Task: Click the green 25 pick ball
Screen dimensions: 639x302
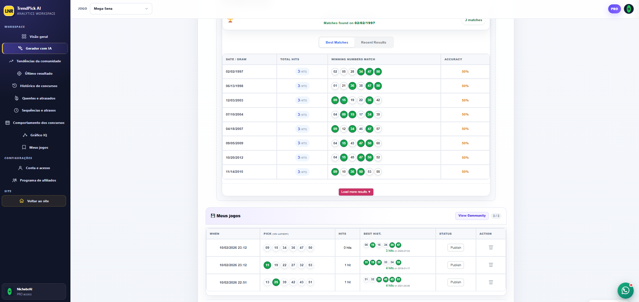Action: [x=276, y=282]
